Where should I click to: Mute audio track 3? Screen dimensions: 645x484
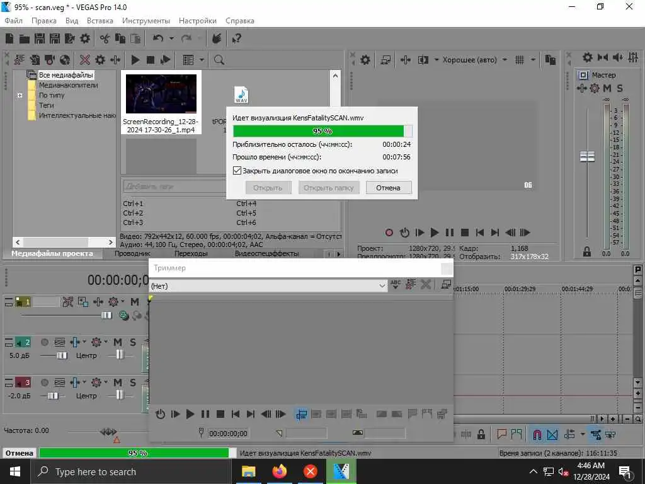(x=118, y=383)
